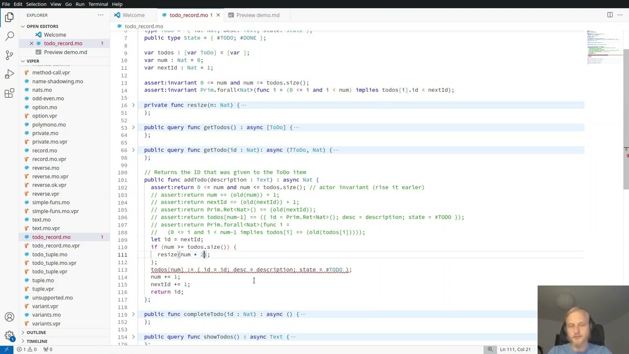629x354 pixels.
Task: Open the Explorer view in activity bar
Action: 9,17
